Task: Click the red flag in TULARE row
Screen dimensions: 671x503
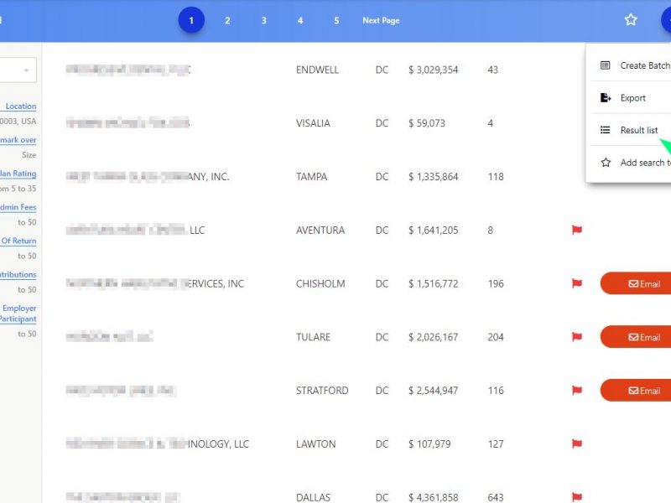Action: 577,337
